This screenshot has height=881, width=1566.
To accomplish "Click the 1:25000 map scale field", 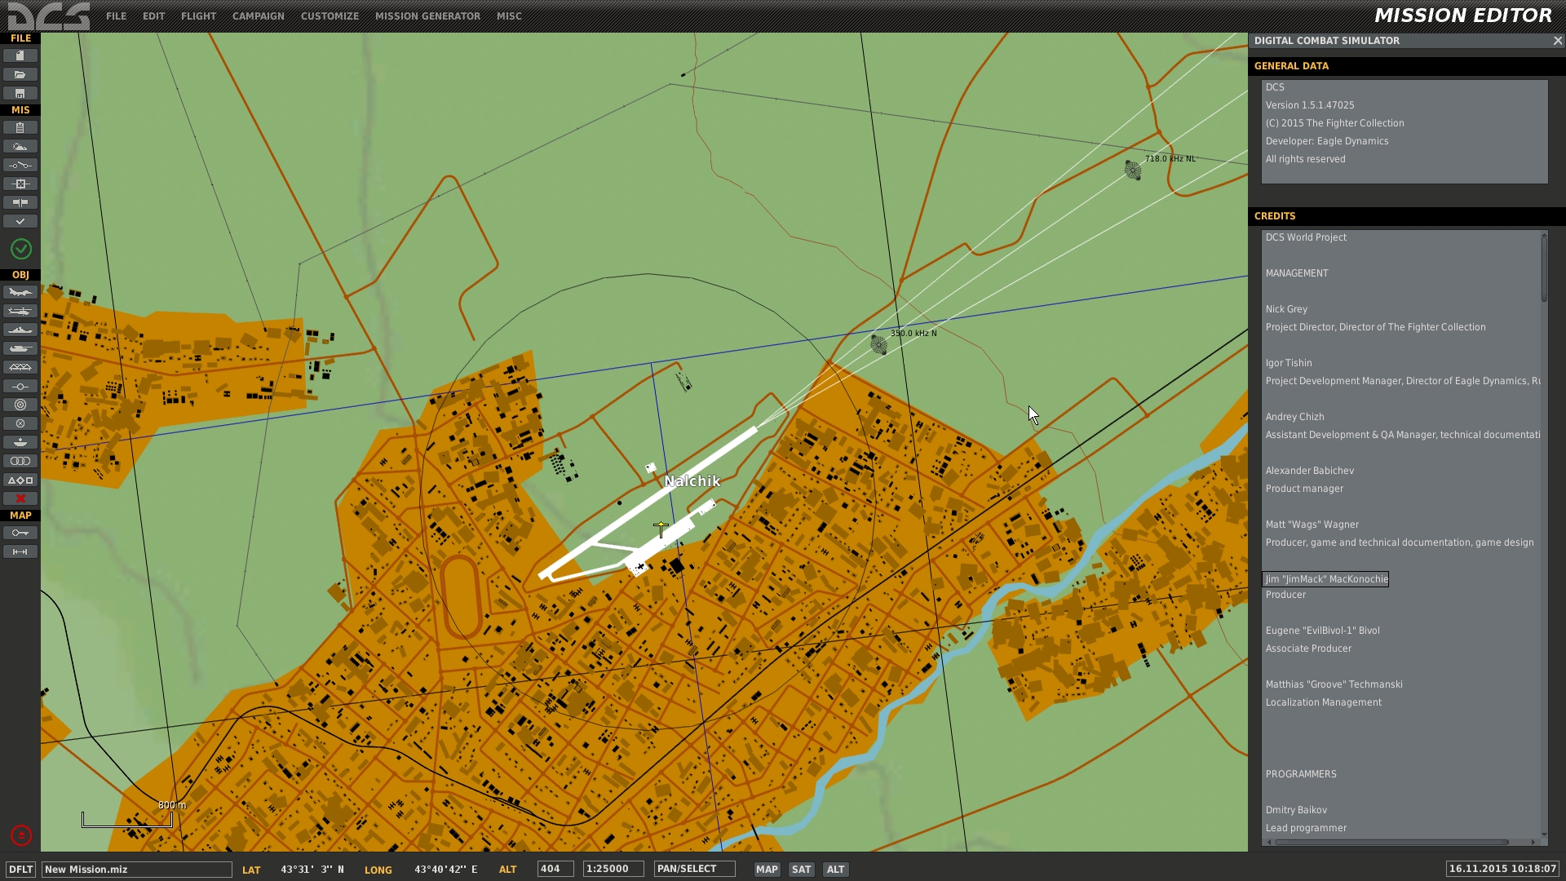I will (x=613, y=870).
